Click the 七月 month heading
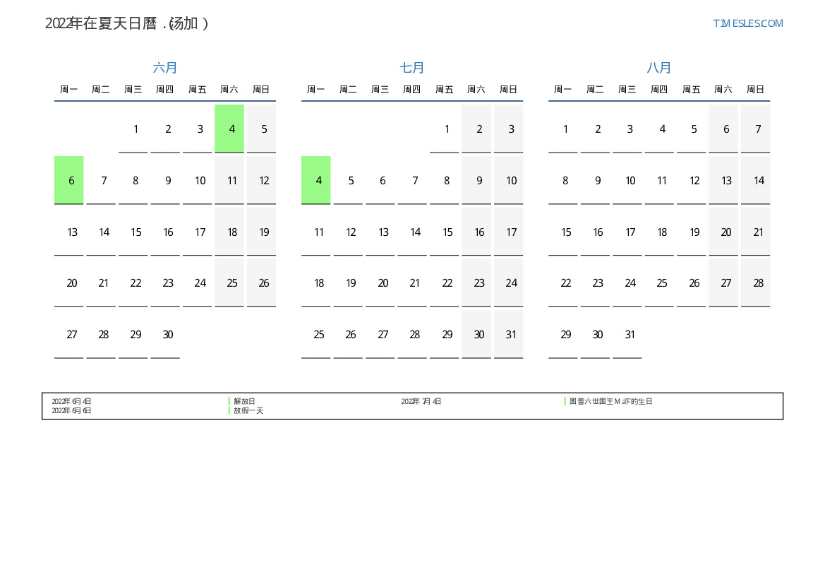This screenshot has height=584, width=825. point(412,68)
